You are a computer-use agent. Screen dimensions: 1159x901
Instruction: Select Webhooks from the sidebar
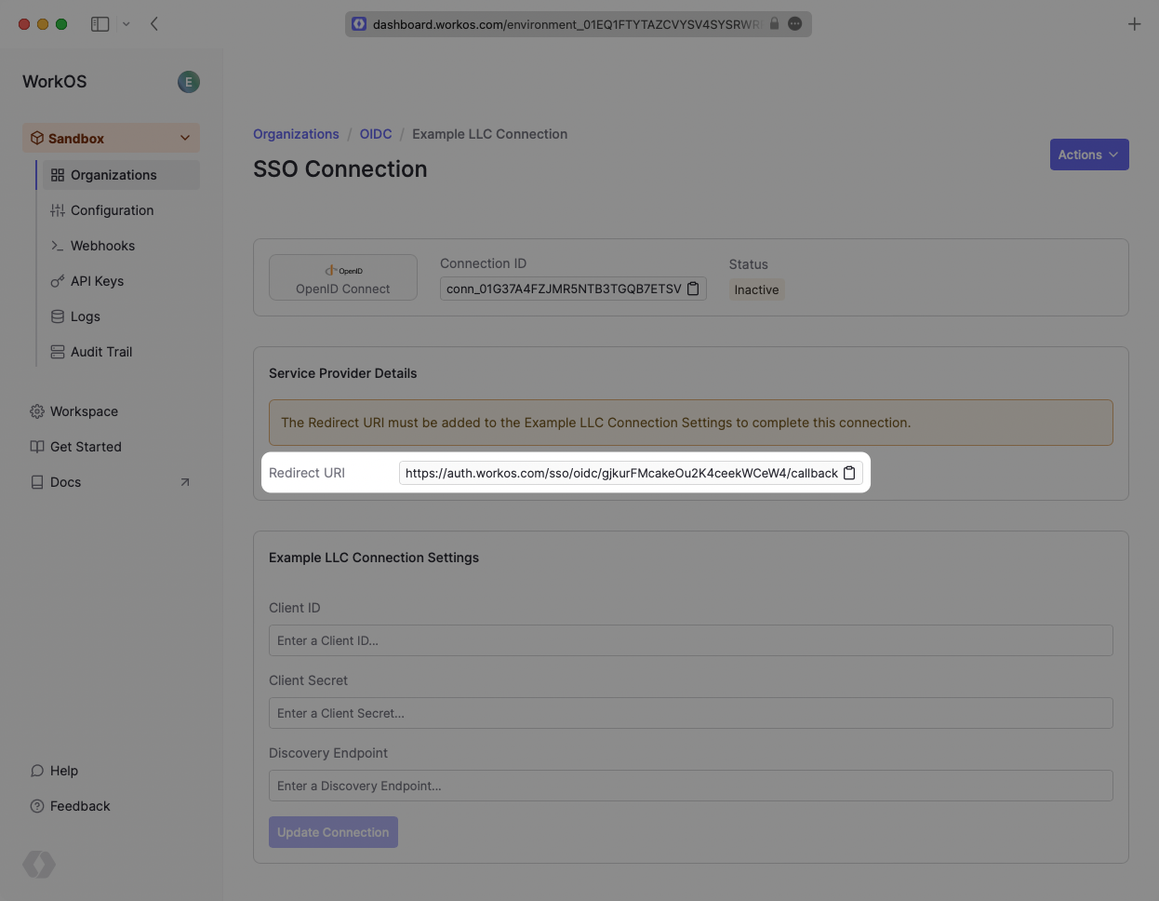pyautogui.click(x=102, y=246)
